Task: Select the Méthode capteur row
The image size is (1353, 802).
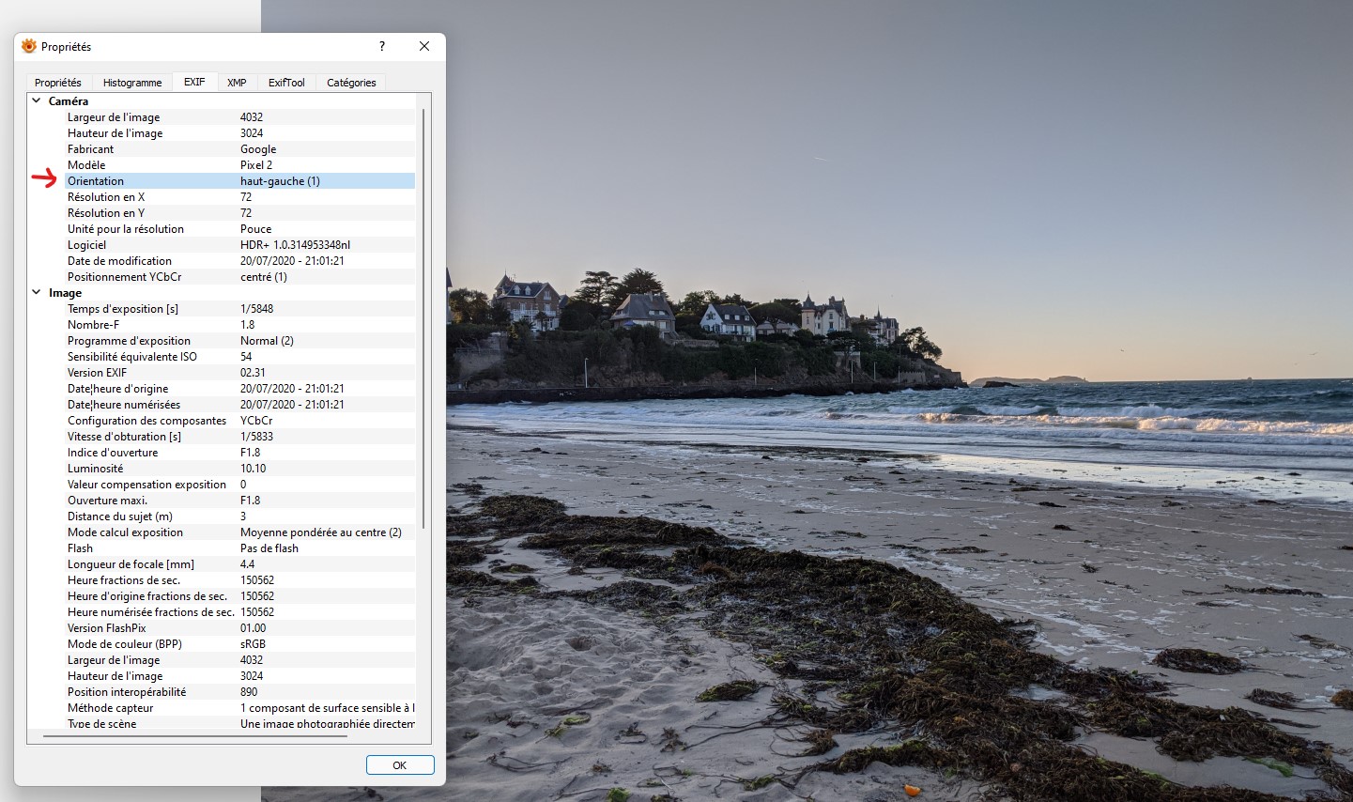Action: tap(239, 708)
